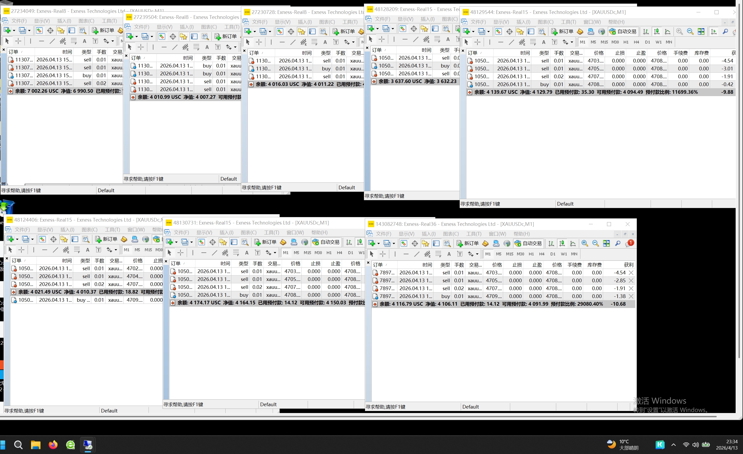
Task: Sort by 订单 column in window 48130731
Action: (182, 263)
